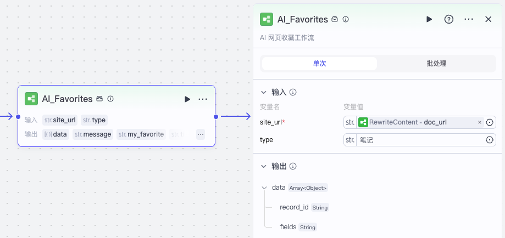The image size is (505, 238).
Task: Remove the RewriteContent doc_url reference
Action: click(x=479, y=122)
